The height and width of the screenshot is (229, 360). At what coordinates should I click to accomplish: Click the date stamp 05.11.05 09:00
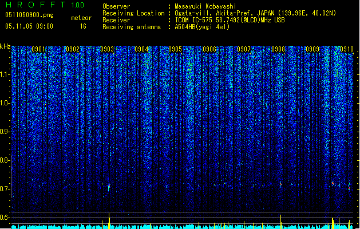click(29, 26)
